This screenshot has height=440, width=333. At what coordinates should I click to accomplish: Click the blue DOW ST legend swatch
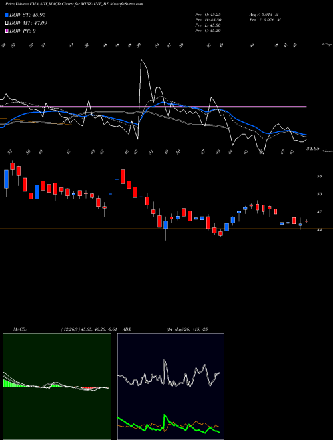(7, 15)
